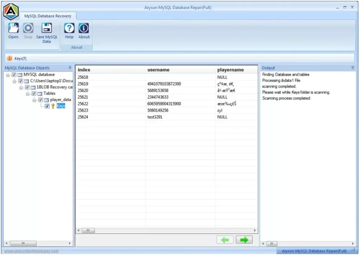Toggle the MYSQL database checkbox
Viewport: 359px width, 255px height.
(x=14, y=75)
